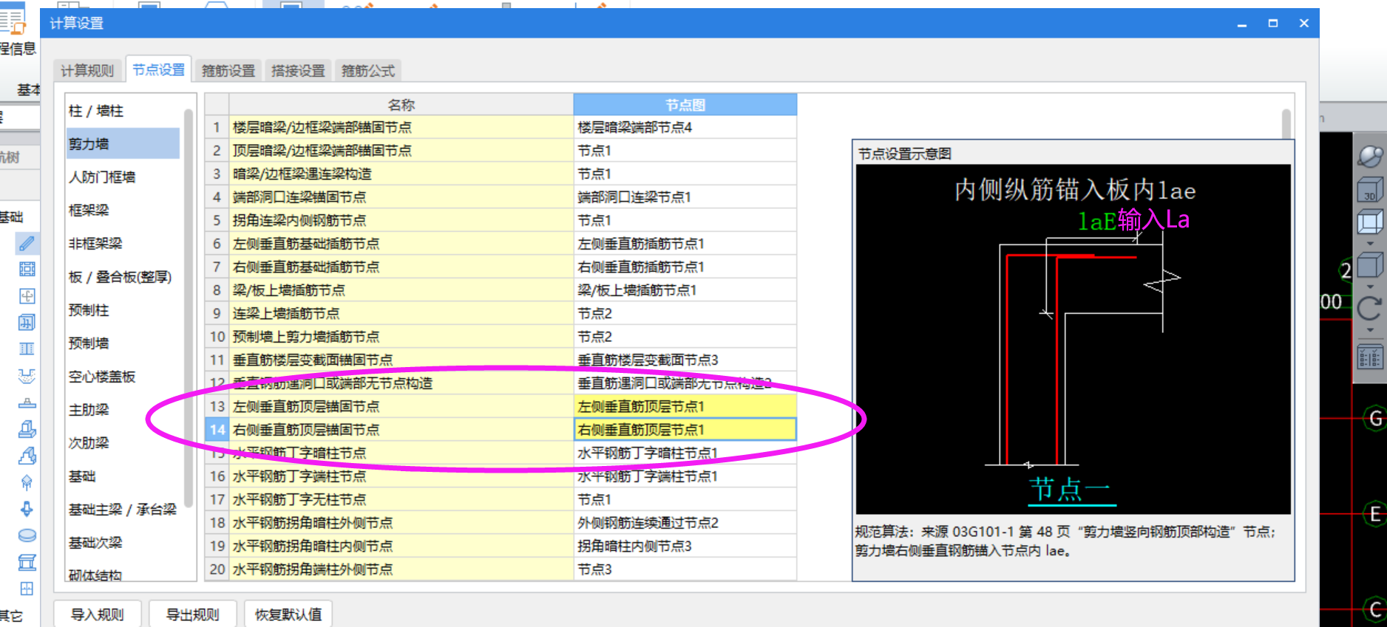Click cell 左侧垂直筋顶层节点1
1387x627 pixels.
point(685,406)
